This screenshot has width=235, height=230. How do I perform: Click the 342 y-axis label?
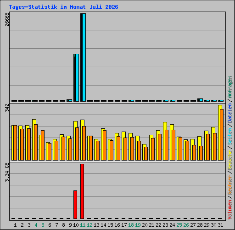[x=7, y=108]
